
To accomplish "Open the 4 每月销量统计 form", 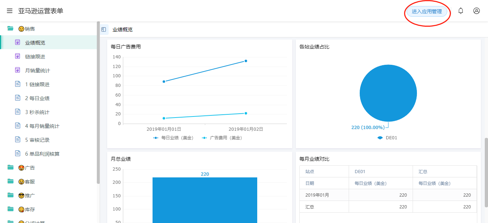I will pos(49,126).
